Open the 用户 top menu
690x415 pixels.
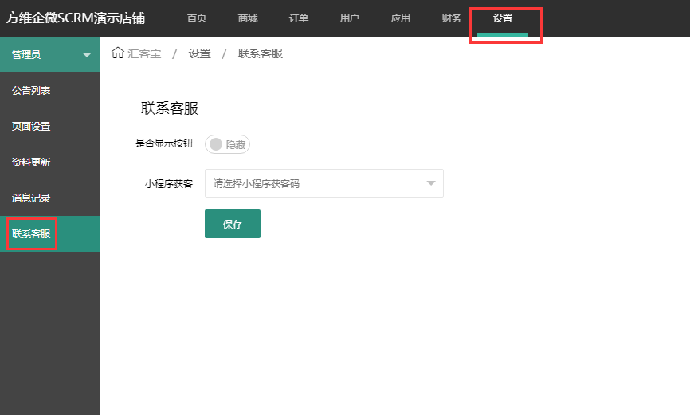pyautogui.click(x=350, y=18)
